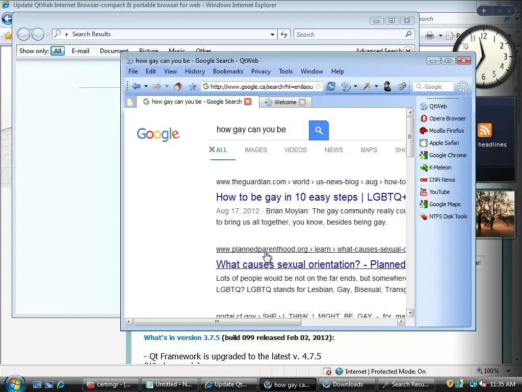
Task: Expand Advanced Search chevron in Search Results
Action: click(408, 51)
